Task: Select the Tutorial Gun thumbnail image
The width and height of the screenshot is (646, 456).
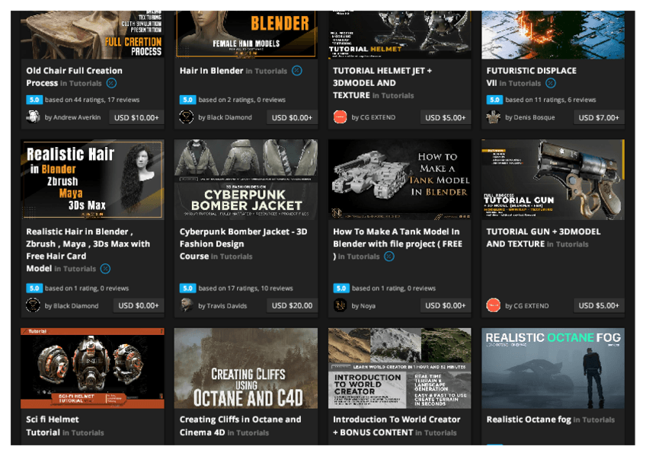Action: [x=553, y=180]
